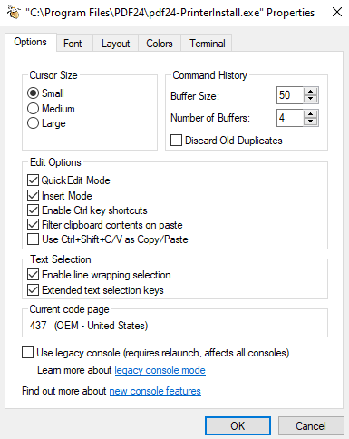Enable Use legacy console checkbox
Screen dimensions: 349x439
pyautogui.click(x=27, y=353)
